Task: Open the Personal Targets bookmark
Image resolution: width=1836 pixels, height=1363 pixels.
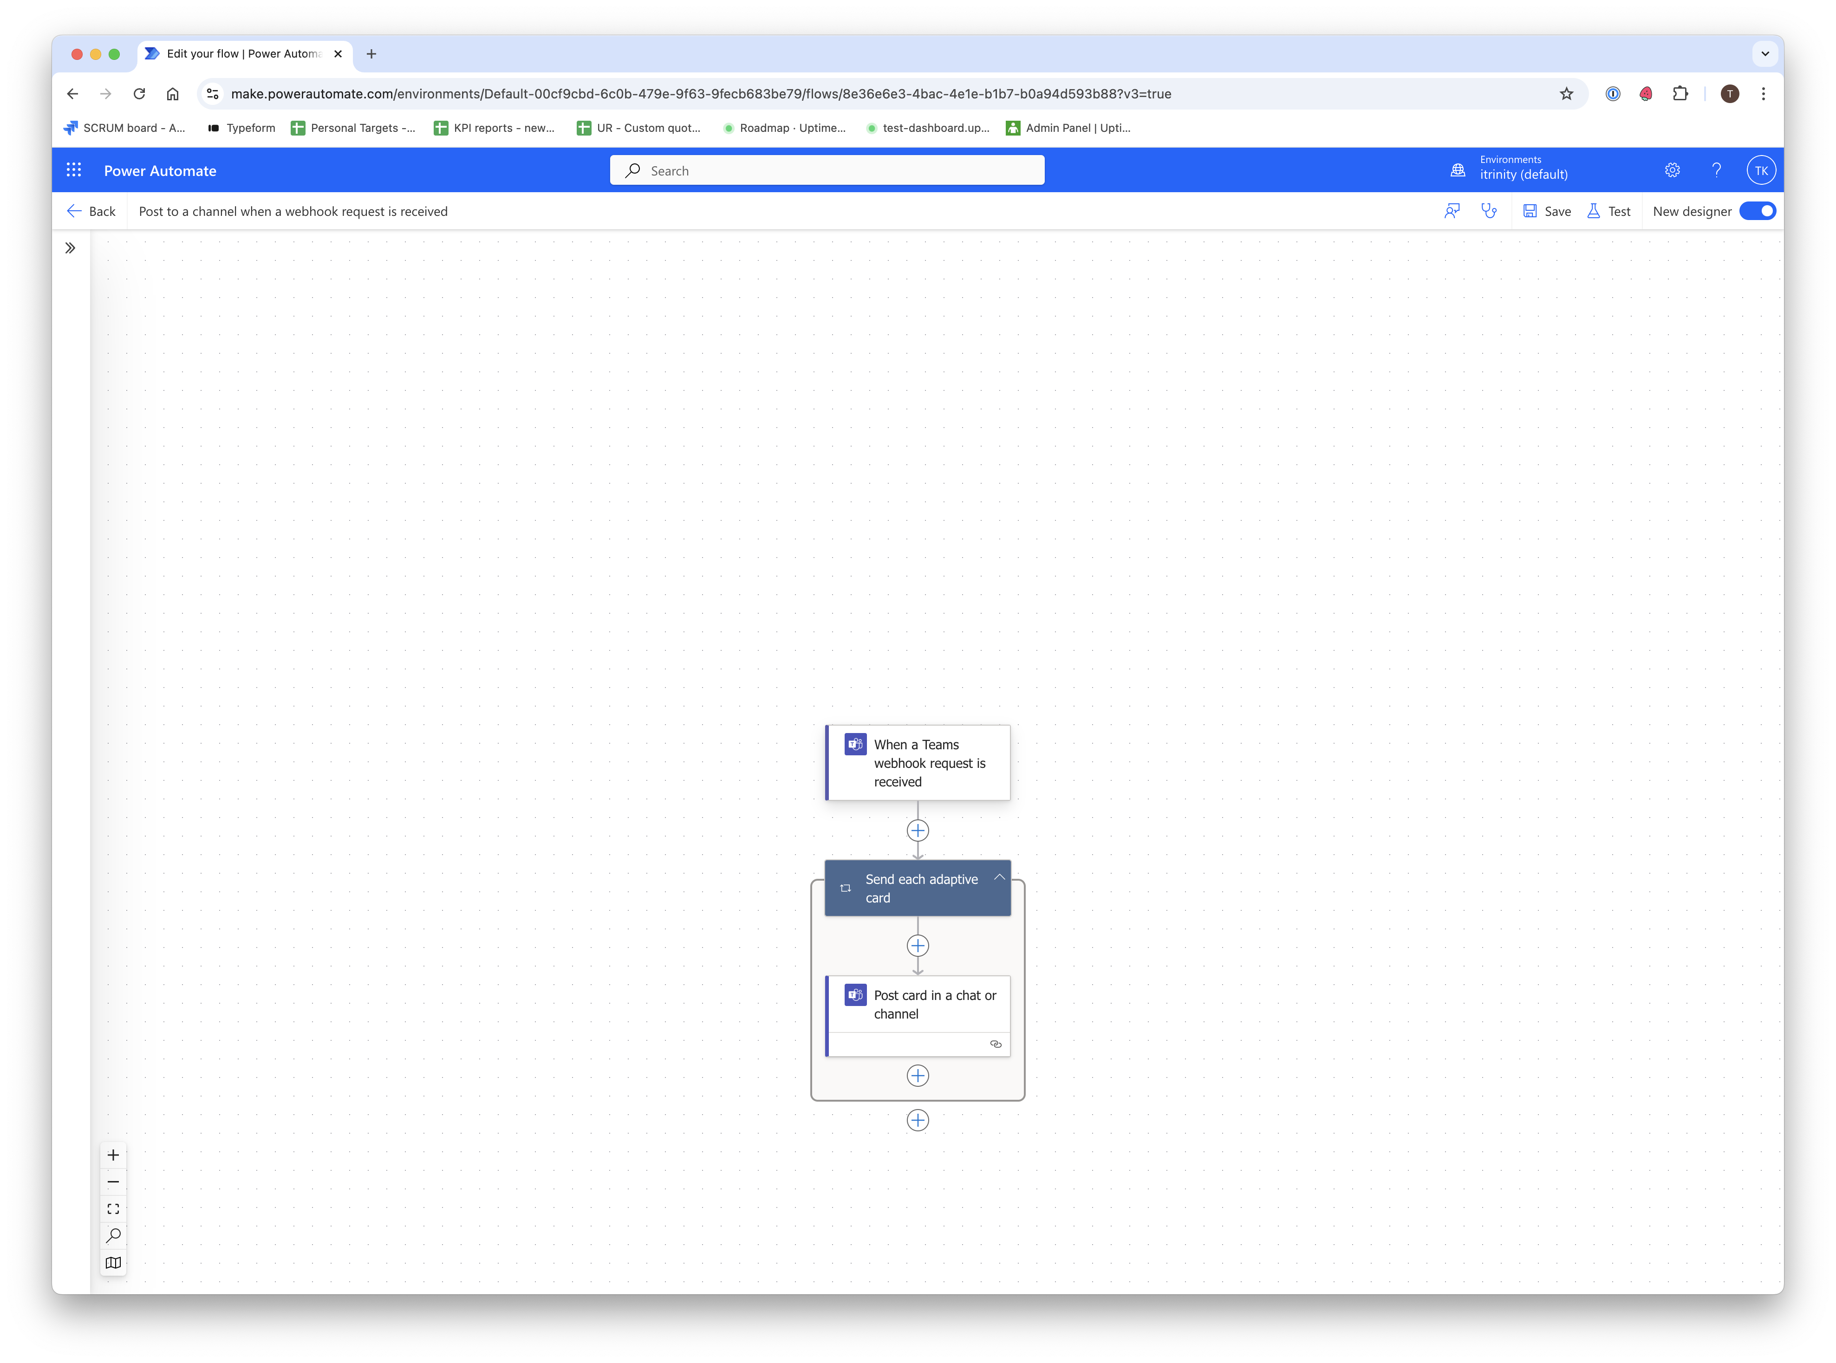Action: pos(353,128)
